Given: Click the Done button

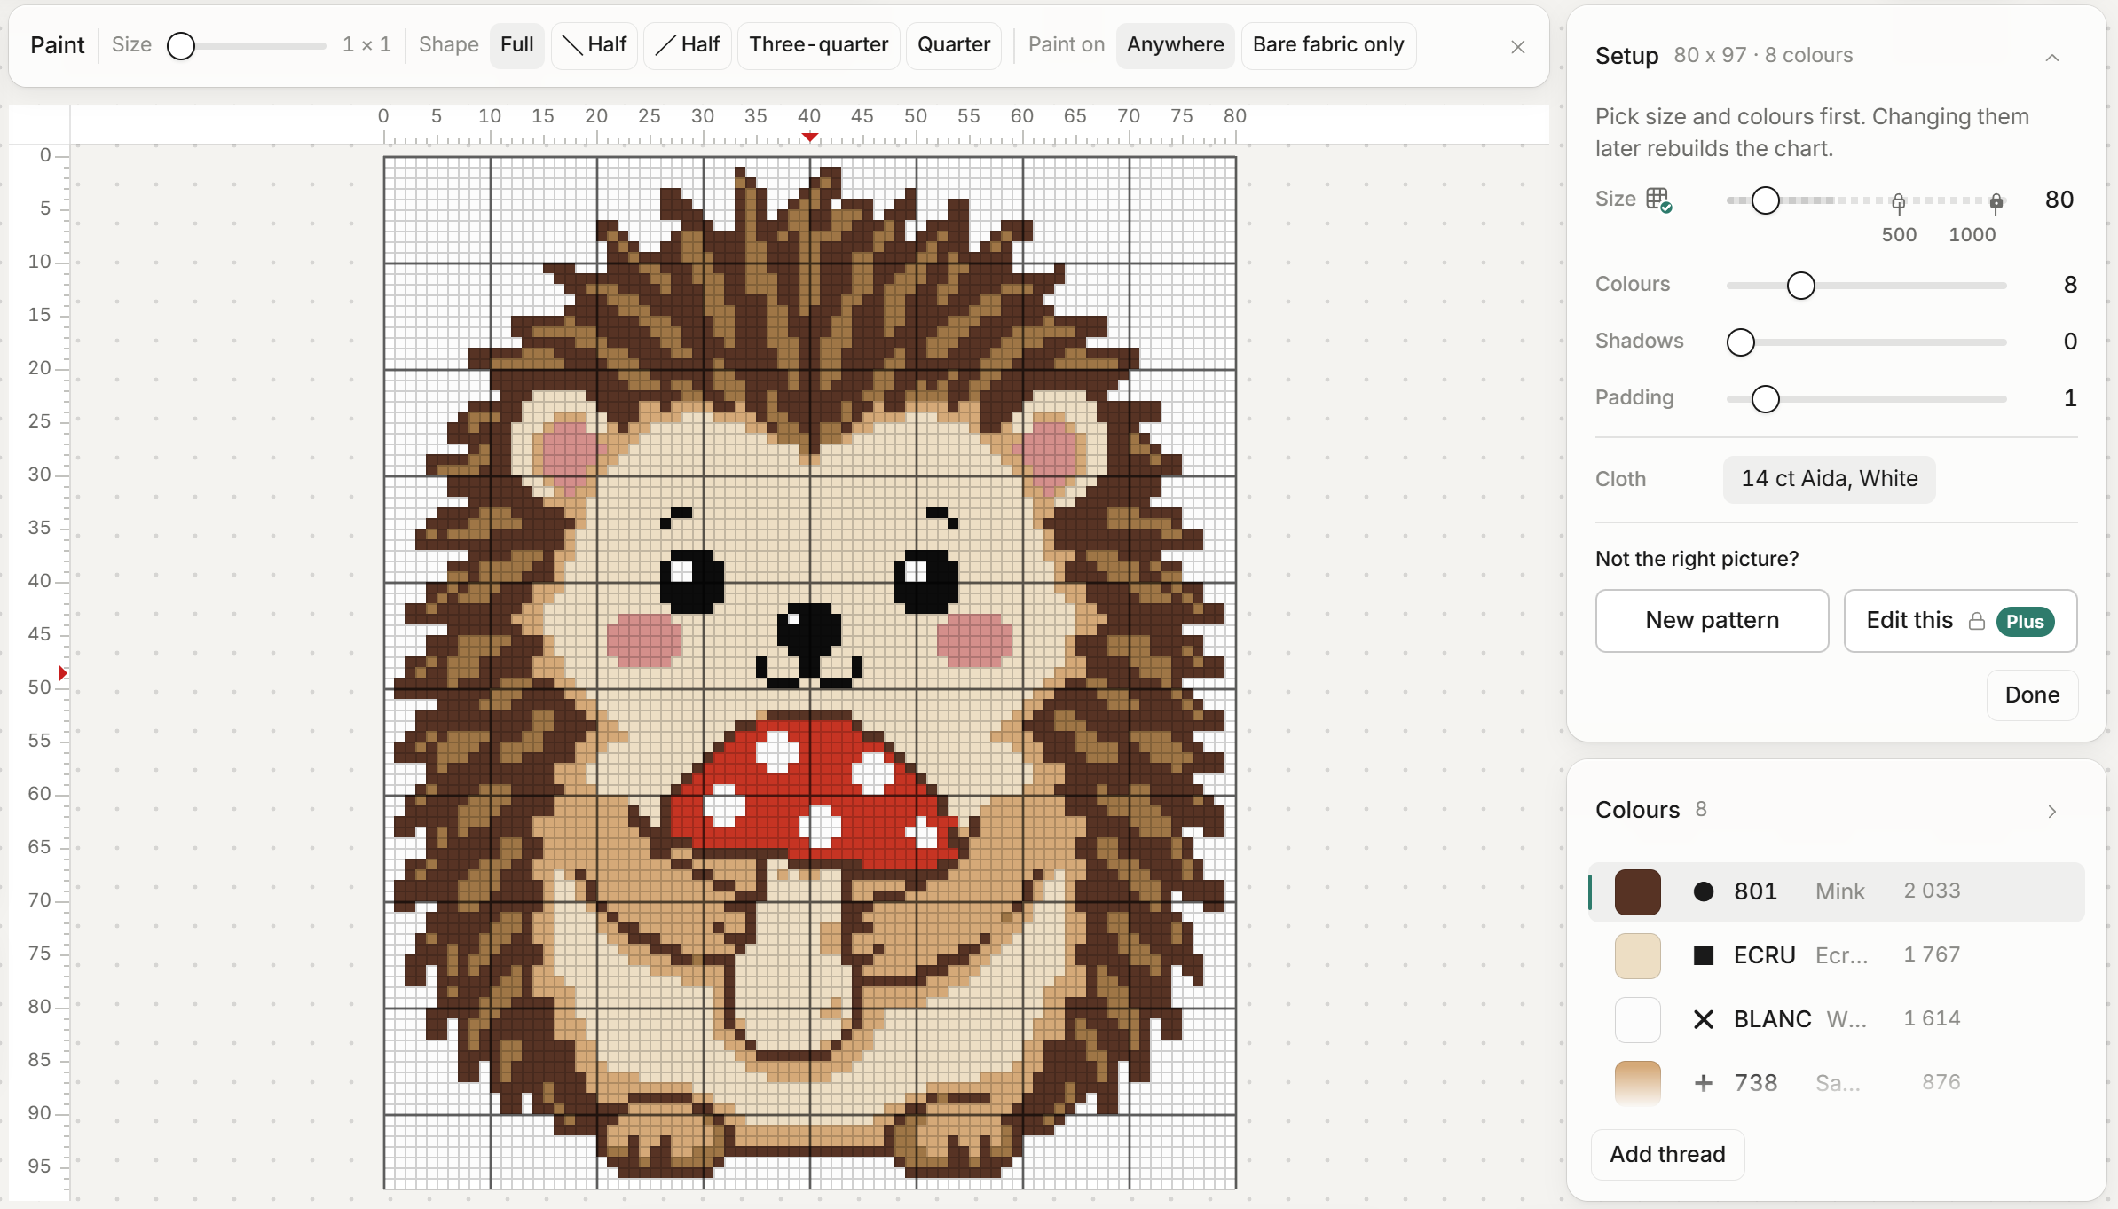Looking at the screenshot, I should [2032, 695].
